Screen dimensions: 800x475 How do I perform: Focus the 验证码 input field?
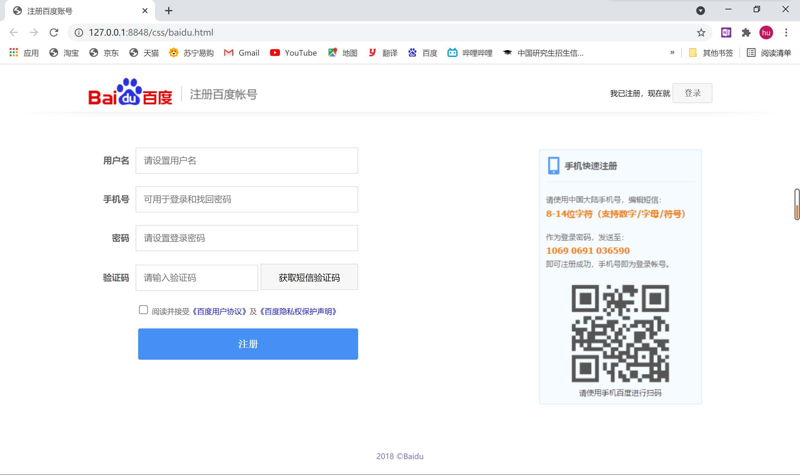[197, 278]
